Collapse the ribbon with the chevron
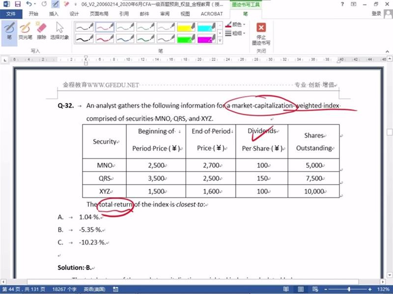 coord(387,51)
